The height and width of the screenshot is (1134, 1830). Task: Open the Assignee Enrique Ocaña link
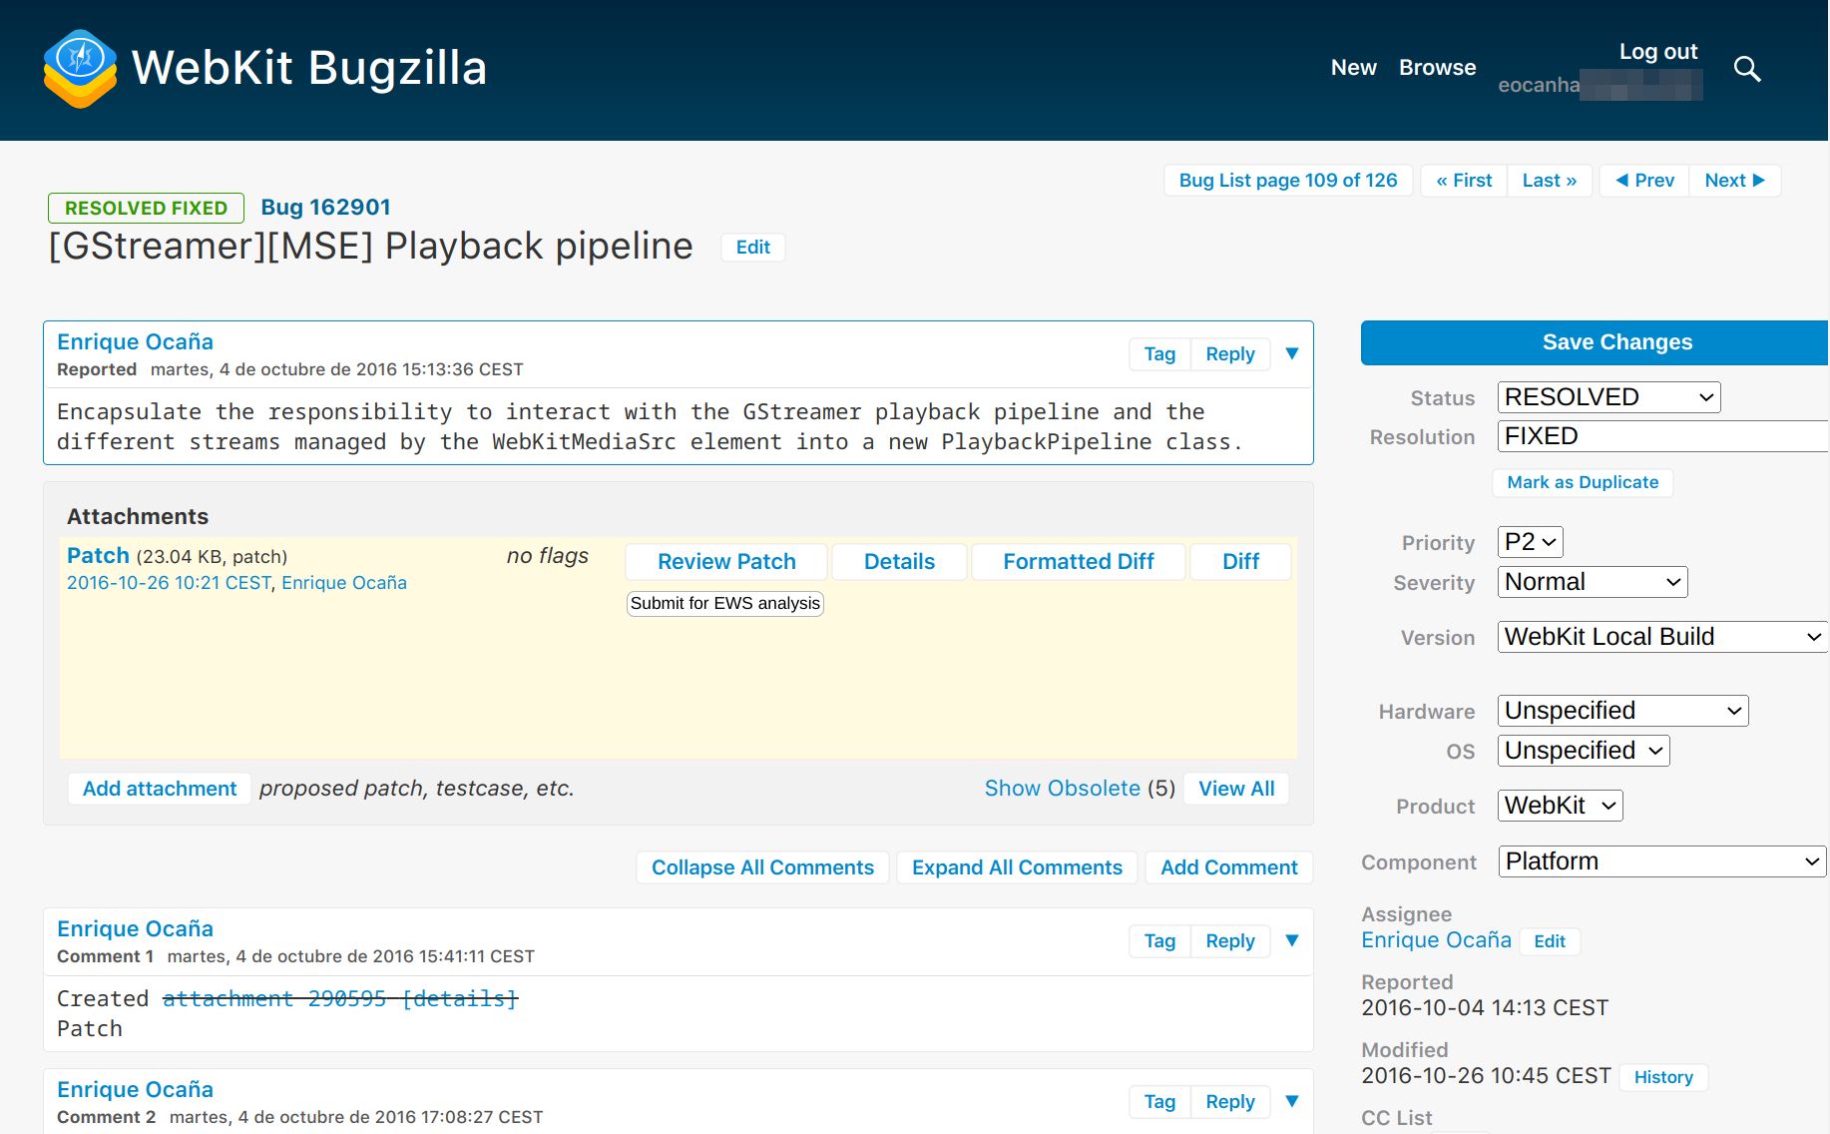click(x=1436, y=940)
